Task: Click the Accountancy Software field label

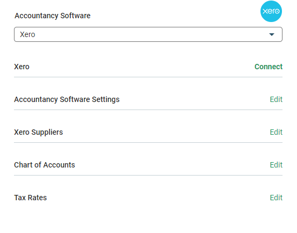Action: pyautogui.click(x=53, y=16)
